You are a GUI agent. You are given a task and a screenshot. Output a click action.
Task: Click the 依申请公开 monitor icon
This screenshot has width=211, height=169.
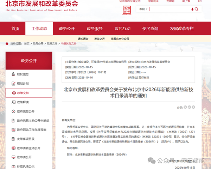pos(13,157)
